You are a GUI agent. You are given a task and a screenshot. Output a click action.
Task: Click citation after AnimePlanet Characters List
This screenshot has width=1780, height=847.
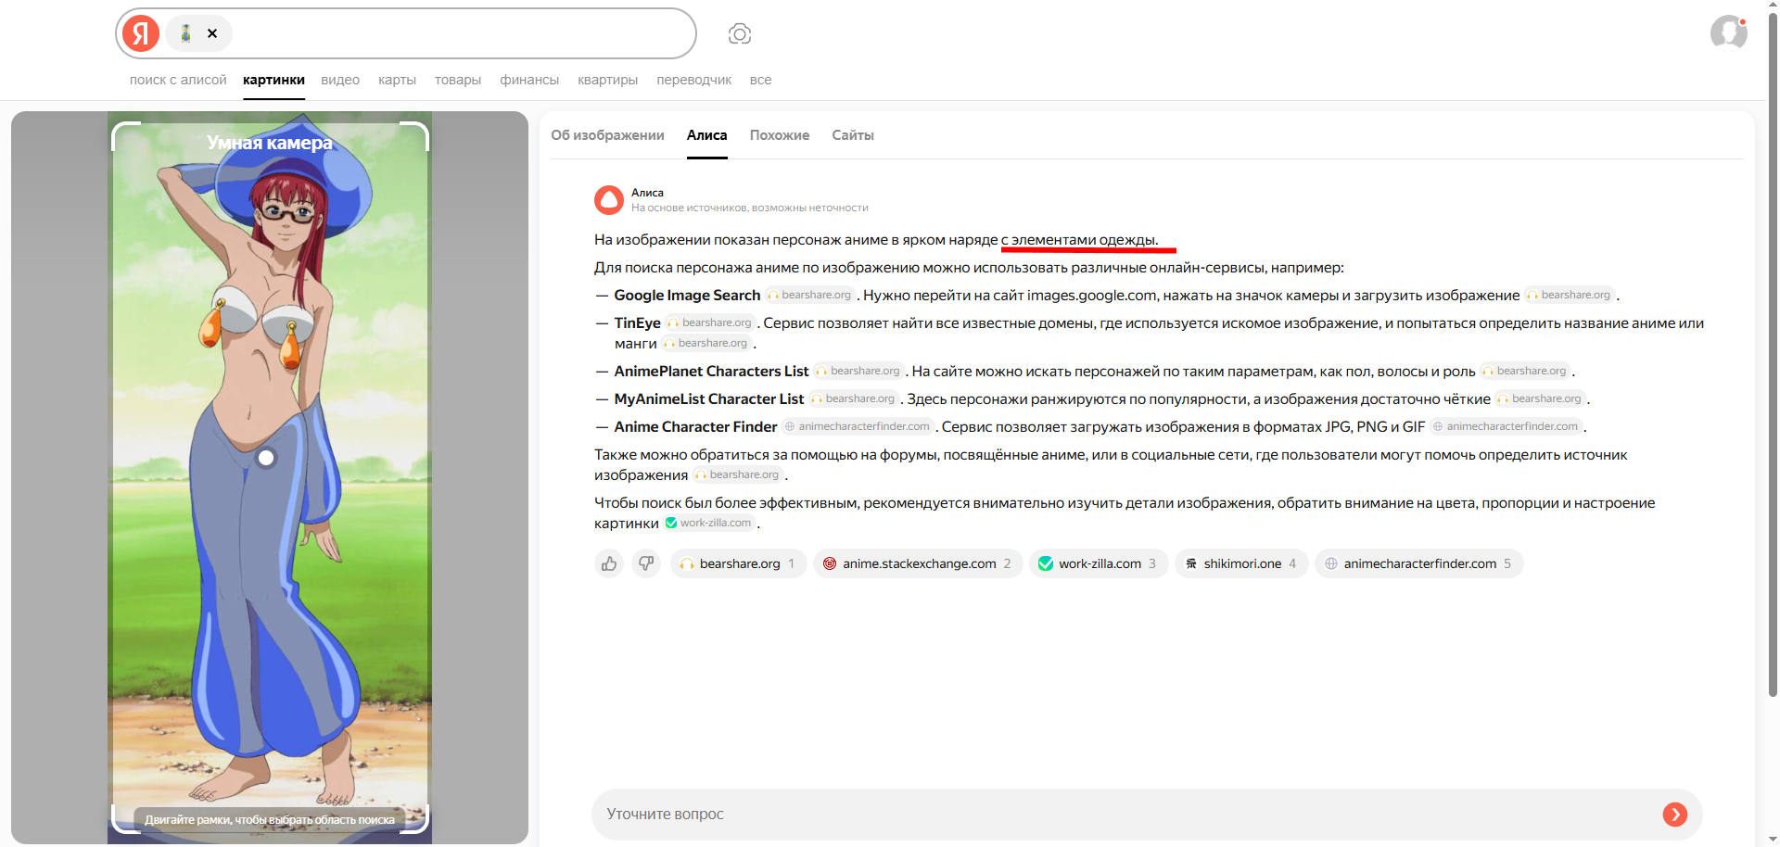pyautogui.click(x=859, y=372)
